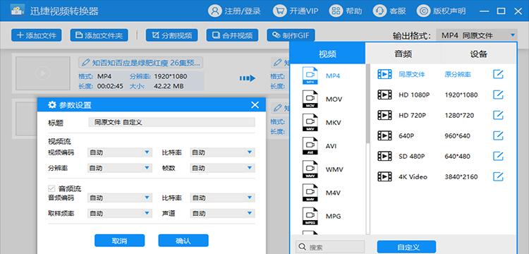Viewport: 529px width, 254px height.
Task: Open the 音频编码 dropdown
Action: (x=119, y=198)
